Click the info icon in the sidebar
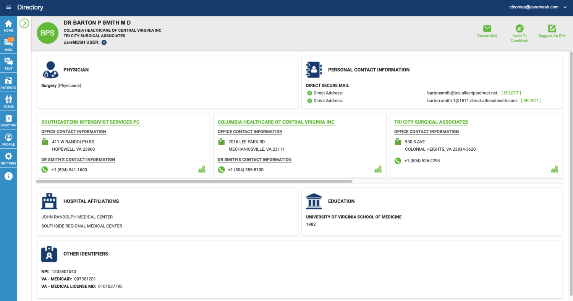 coord(8,176)
